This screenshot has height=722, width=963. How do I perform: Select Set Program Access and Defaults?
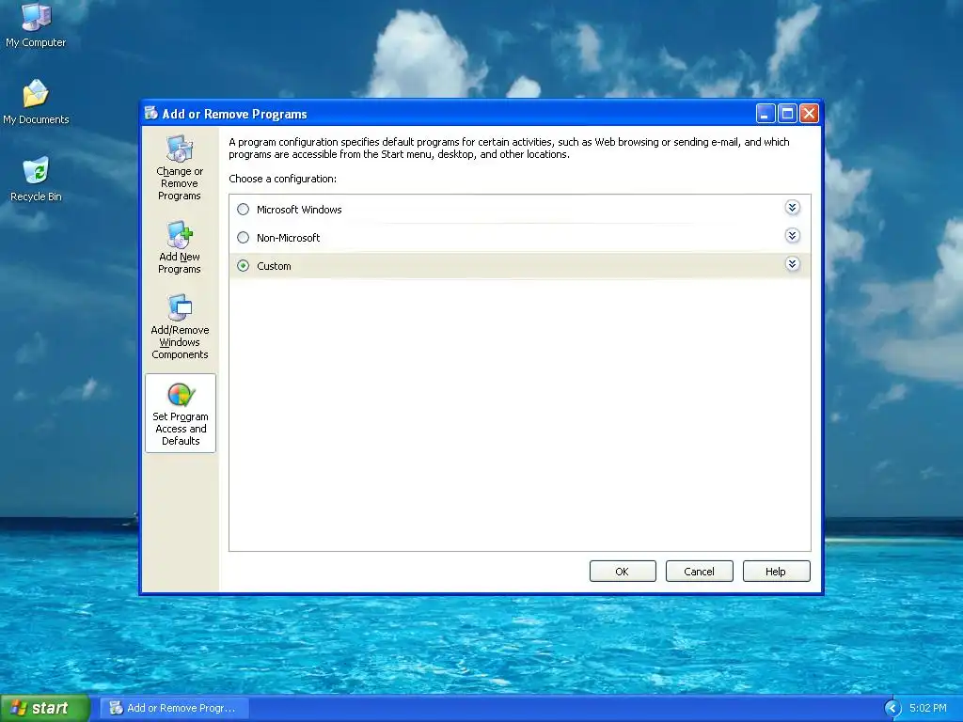pos(181,414)
